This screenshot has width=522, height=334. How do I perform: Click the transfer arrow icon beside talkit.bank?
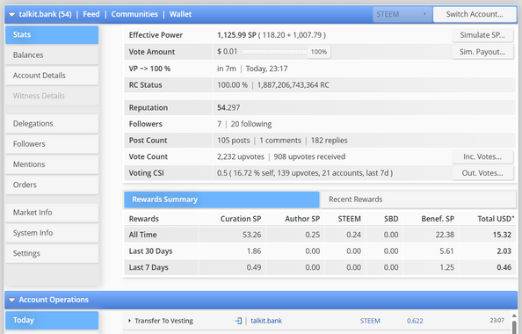coord(238,321)
